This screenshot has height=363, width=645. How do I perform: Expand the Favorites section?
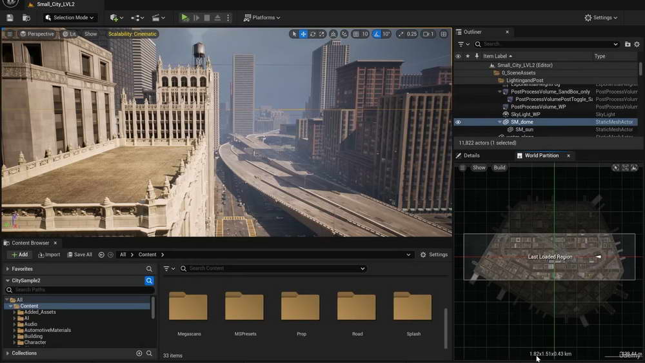coord(7,269)
